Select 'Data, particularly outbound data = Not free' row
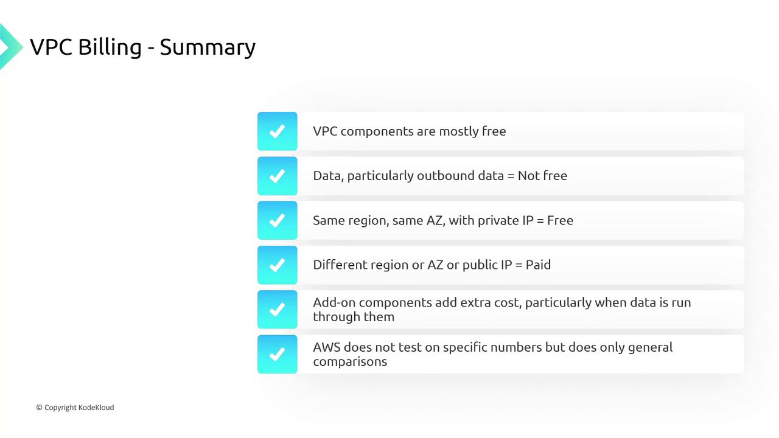 tap(439, 176)
